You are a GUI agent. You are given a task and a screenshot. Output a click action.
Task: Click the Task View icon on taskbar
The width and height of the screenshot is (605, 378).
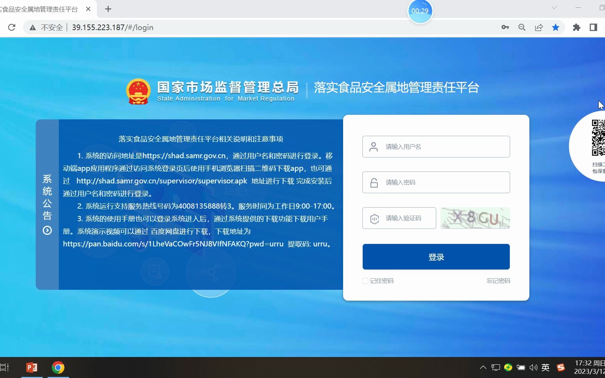pyautogui.click(x=4, y=367)
